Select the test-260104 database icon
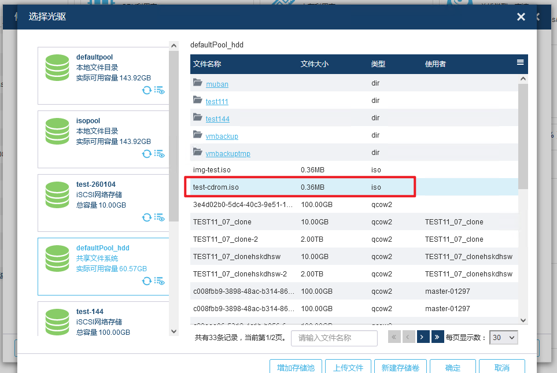Screen dimensions: 557x373 (x=57, y=195)
